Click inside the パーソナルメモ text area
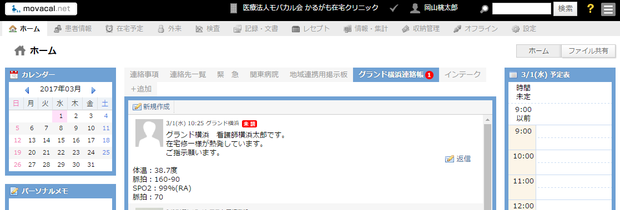This screenshot has width=620, height=210. click(x=61, y=204)
